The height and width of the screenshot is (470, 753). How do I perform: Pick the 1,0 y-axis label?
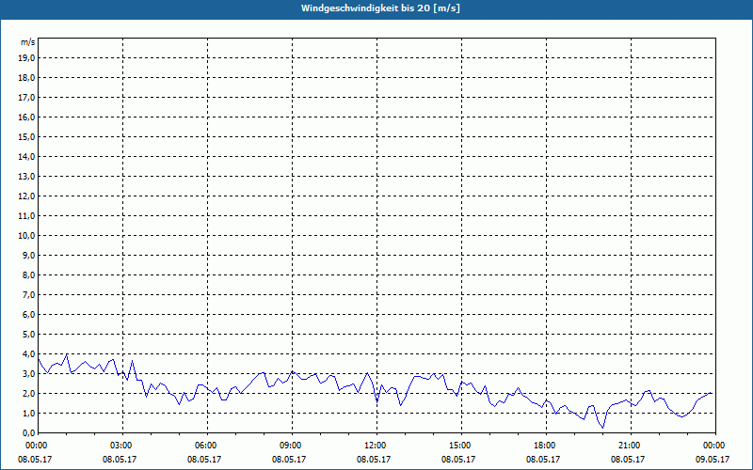[29, 414]
